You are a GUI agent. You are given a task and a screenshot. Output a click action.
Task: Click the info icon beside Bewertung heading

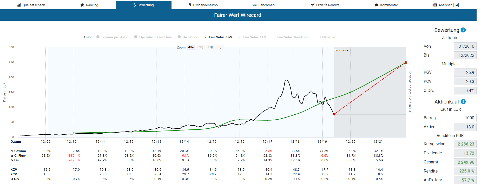tap(463, 30)
